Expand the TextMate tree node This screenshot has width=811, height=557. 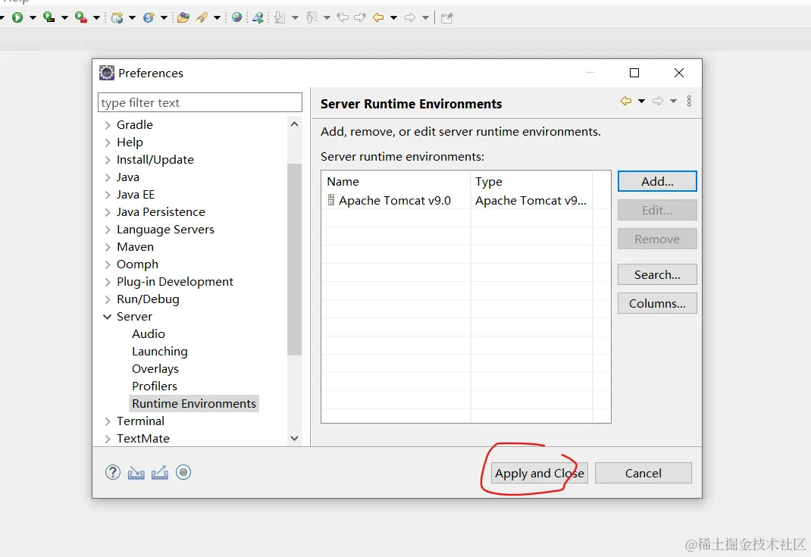pos(108,439)
